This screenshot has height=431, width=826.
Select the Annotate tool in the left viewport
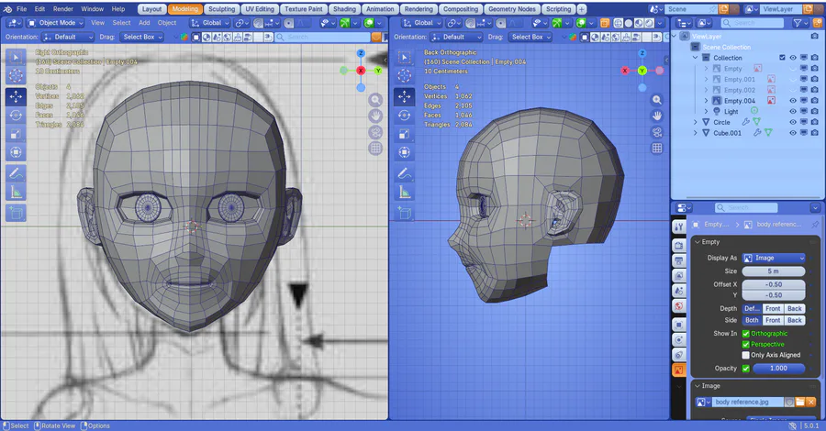tap(16, 173)
